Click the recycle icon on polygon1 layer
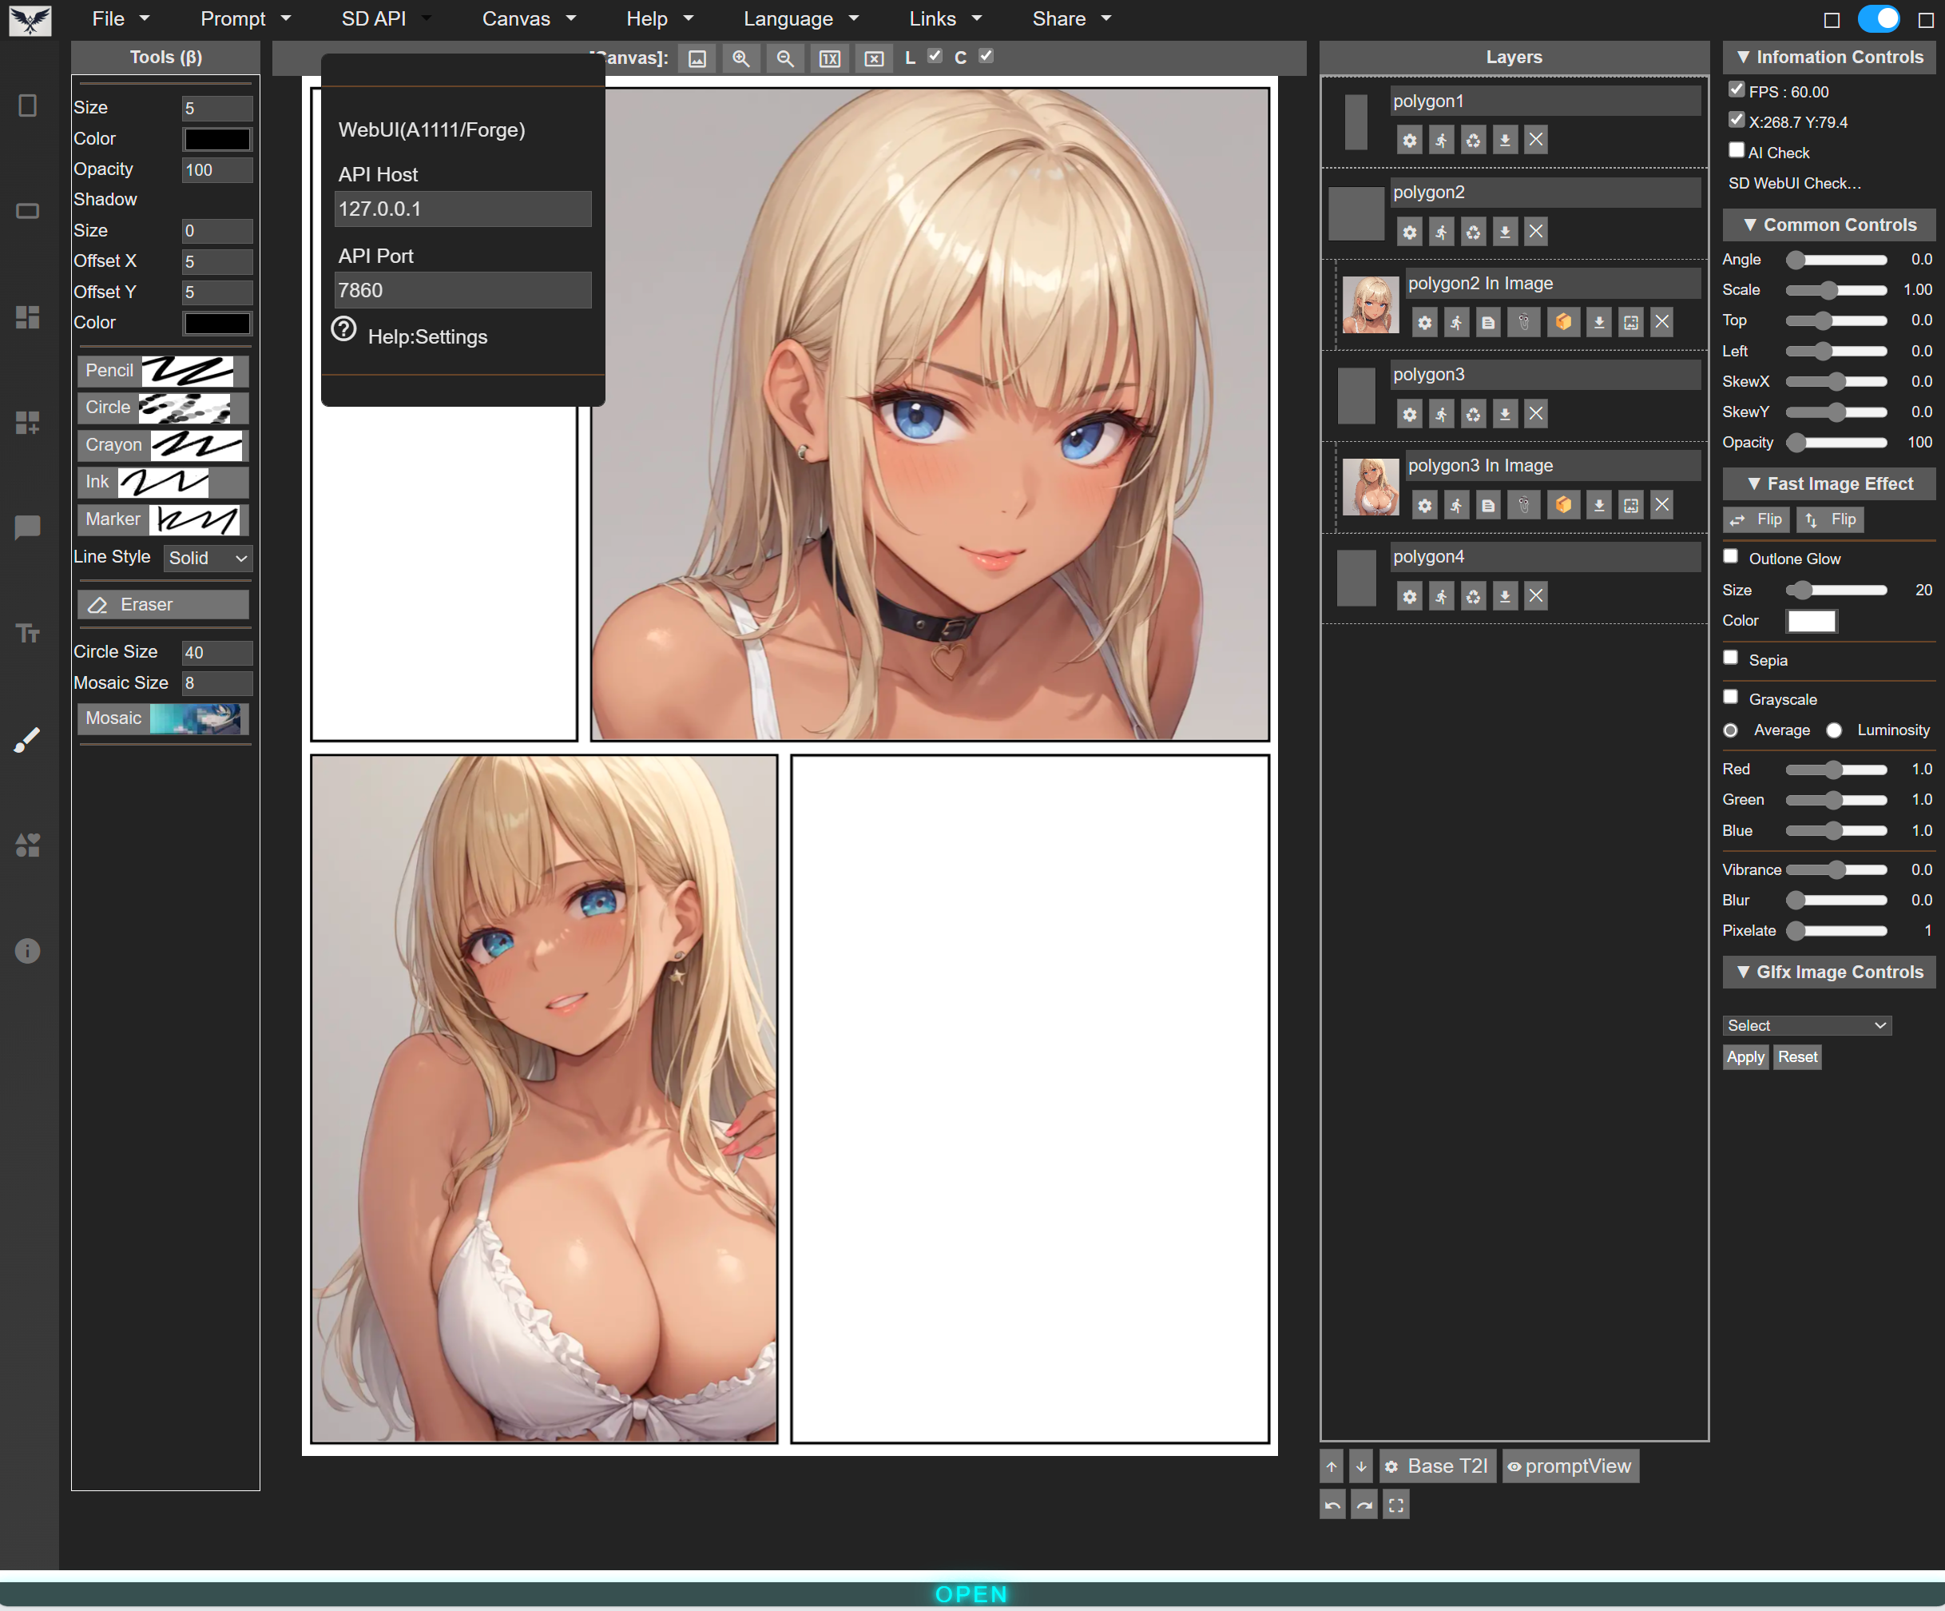Viewport: 1945px width, 1611px height. (x=1473, y=141)
